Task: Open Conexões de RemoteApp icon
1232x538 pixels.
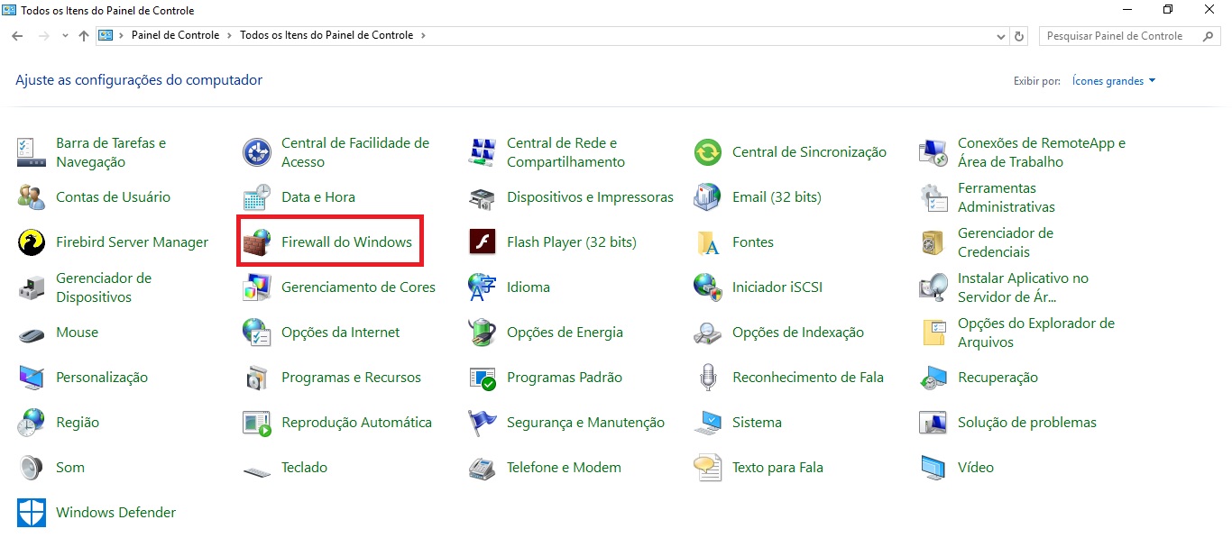Action: click(x=933, y=152)
